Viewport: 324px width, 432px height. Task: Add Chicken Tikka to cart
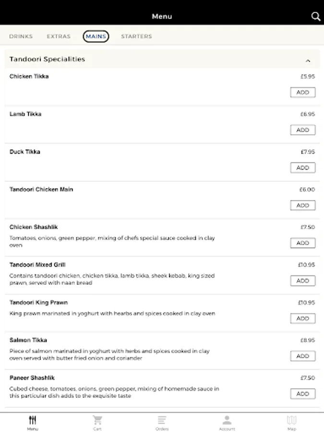click(x=302, y=92)
